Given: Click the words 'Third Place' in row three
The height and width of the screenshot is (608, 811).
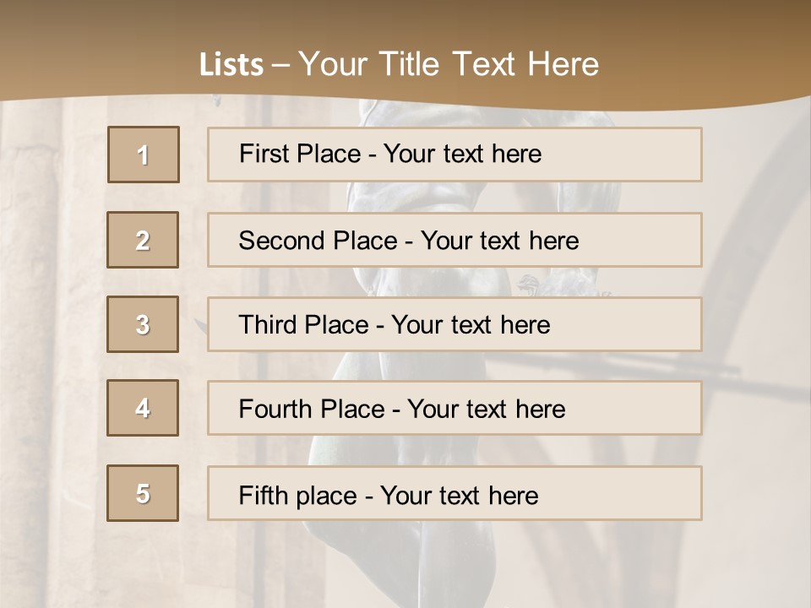Looking at the screenshot, I should click(303, 325).
